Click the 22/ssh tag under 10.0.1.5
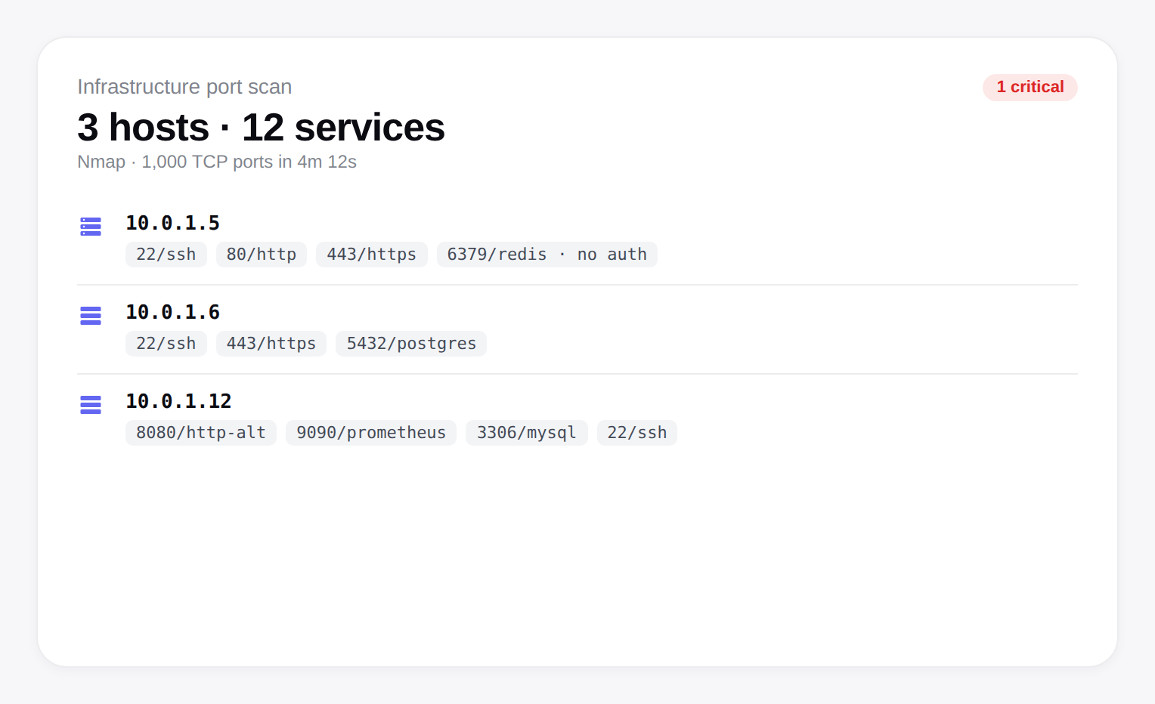1155x704 pixels. point(166,255)
